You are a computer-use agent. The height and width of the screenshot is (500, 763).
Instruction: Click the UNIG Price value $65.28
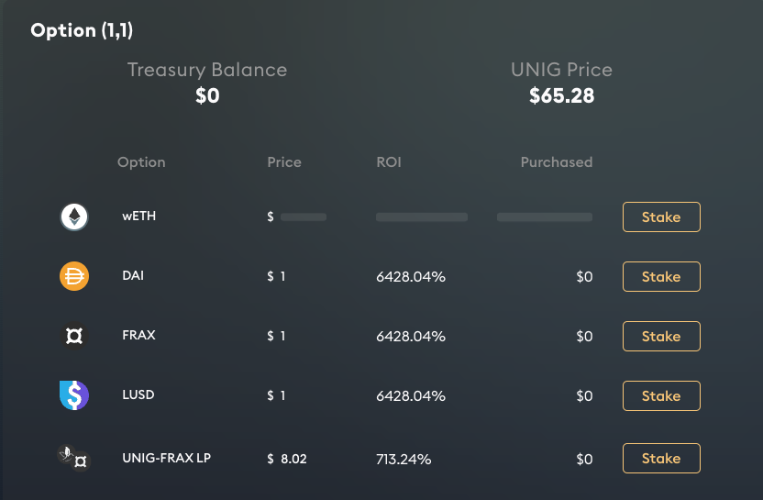(x=561, y=96)
